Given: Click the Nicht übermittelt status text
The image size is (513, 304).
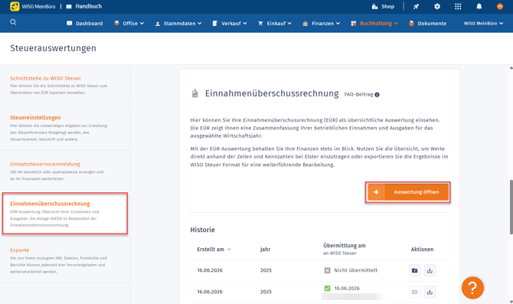Looking at the screenshot, I should (355, 270).
